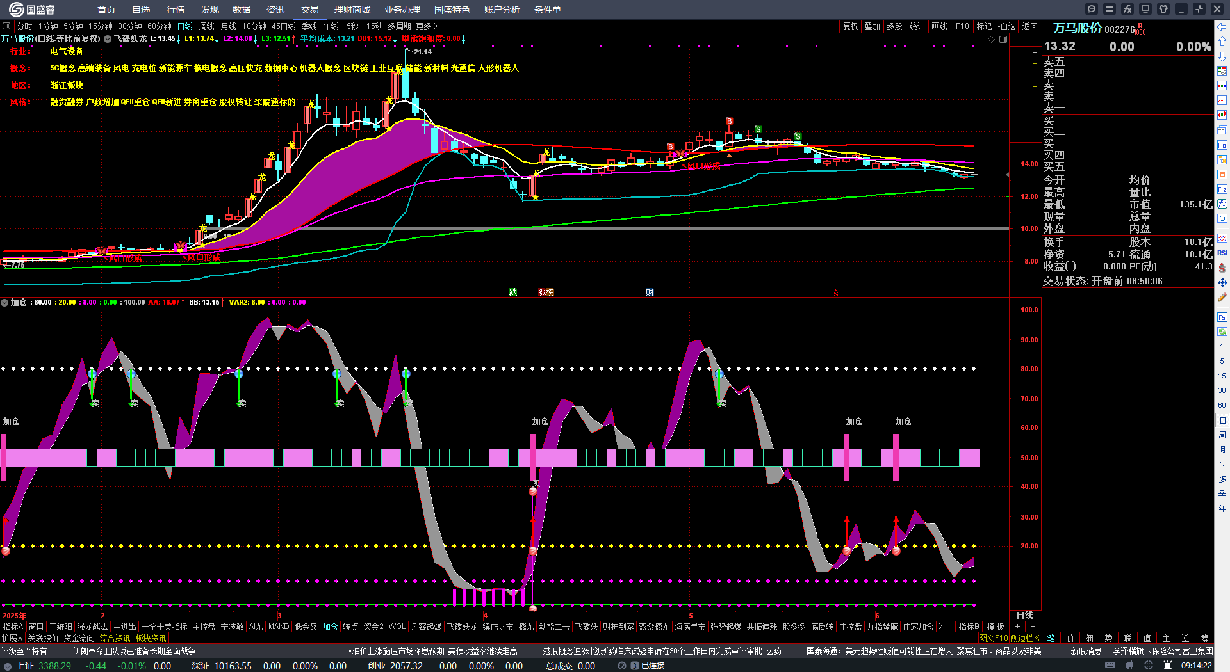Viewport: 1230px width, 672px height.
Task: Click the up arrow in right sidebar
Action: pos(1222,42)
